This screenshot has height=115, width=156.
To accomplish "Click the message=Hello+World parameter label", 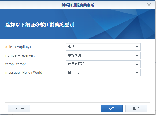I will [x=24, y=72].
